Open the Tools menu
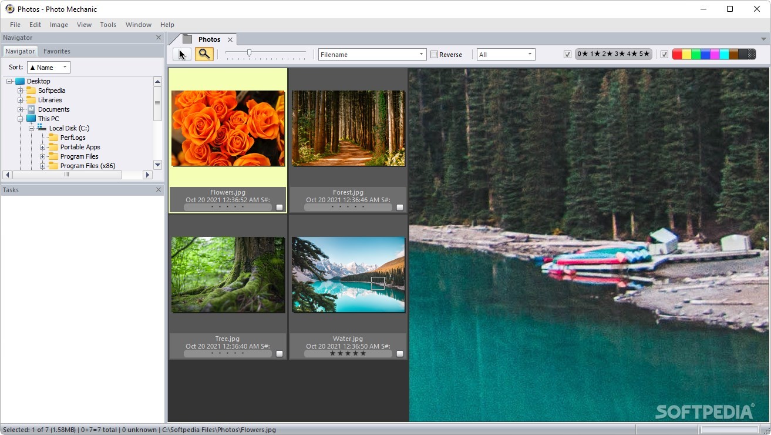 tap(107, 25)
